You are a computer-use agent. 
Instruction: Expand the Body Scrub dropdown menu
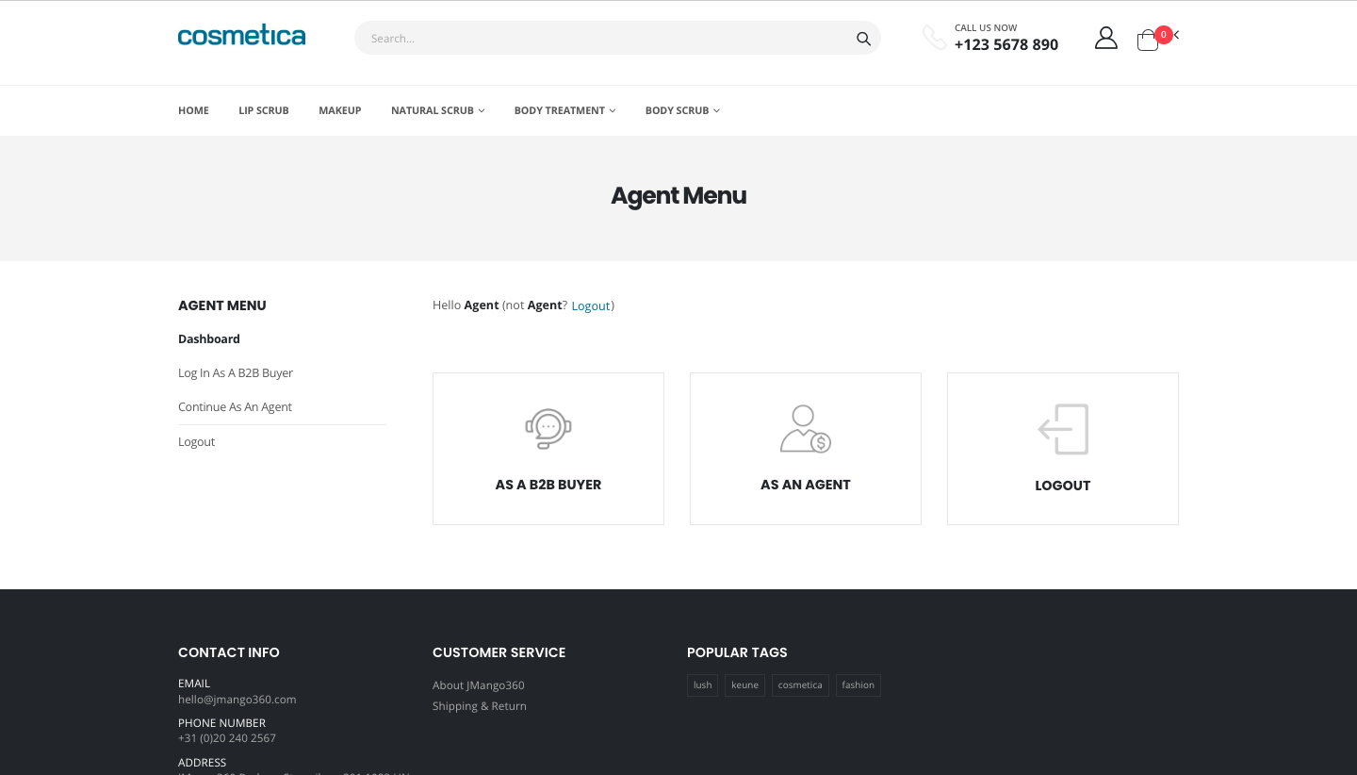click(682, 110)
